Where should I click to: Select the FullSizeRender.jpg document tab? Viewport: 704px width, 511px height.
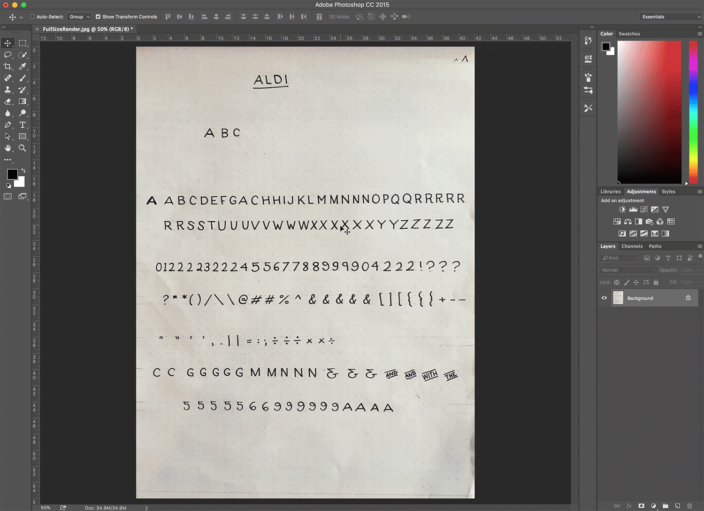pyautogui.click(x=88, y=29)
